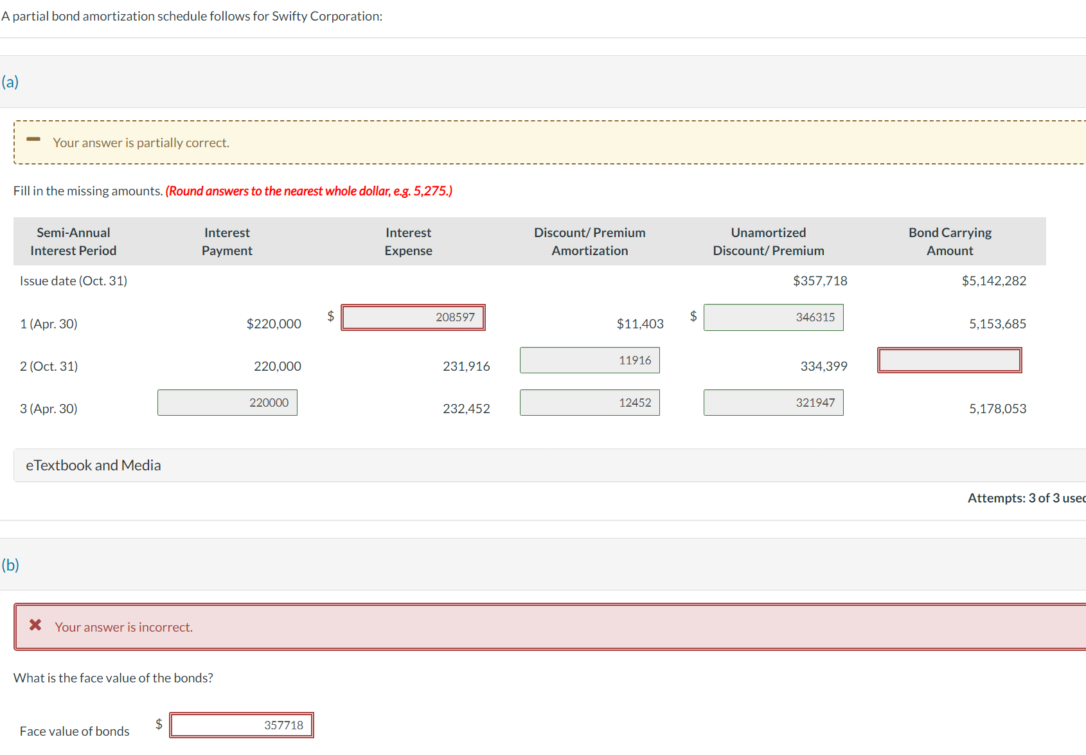
Task: Select the Interest Payment field showing 220000
Action: [x=227, y=402]
